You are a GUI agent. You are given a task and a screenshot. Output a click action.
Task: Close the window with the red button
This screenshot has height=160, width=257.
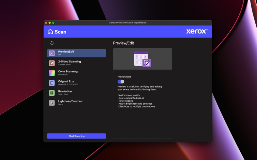46,23
